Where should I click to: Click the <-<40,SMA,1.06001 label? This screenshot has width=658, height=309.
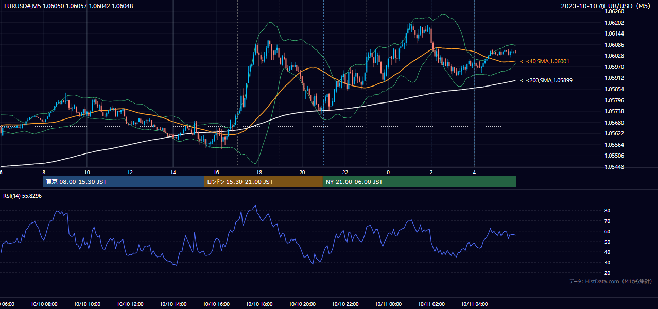[x=545, y=61]
